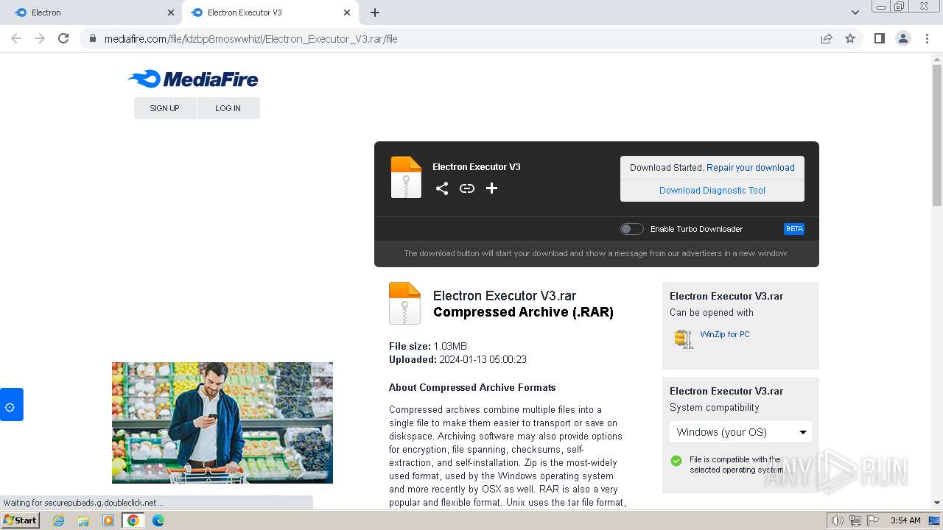Share this page icon in address bar
943x530 pixels.
[827, 38]
